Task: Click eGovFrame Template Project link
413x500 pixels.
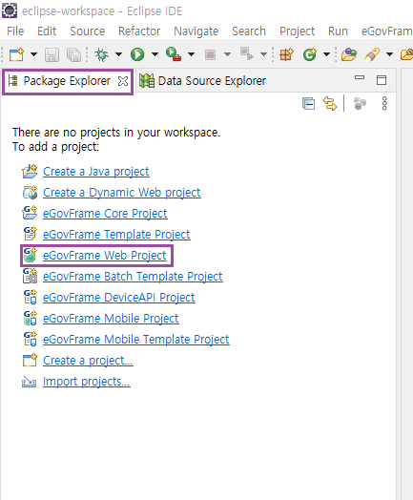Action: point(116,235)
